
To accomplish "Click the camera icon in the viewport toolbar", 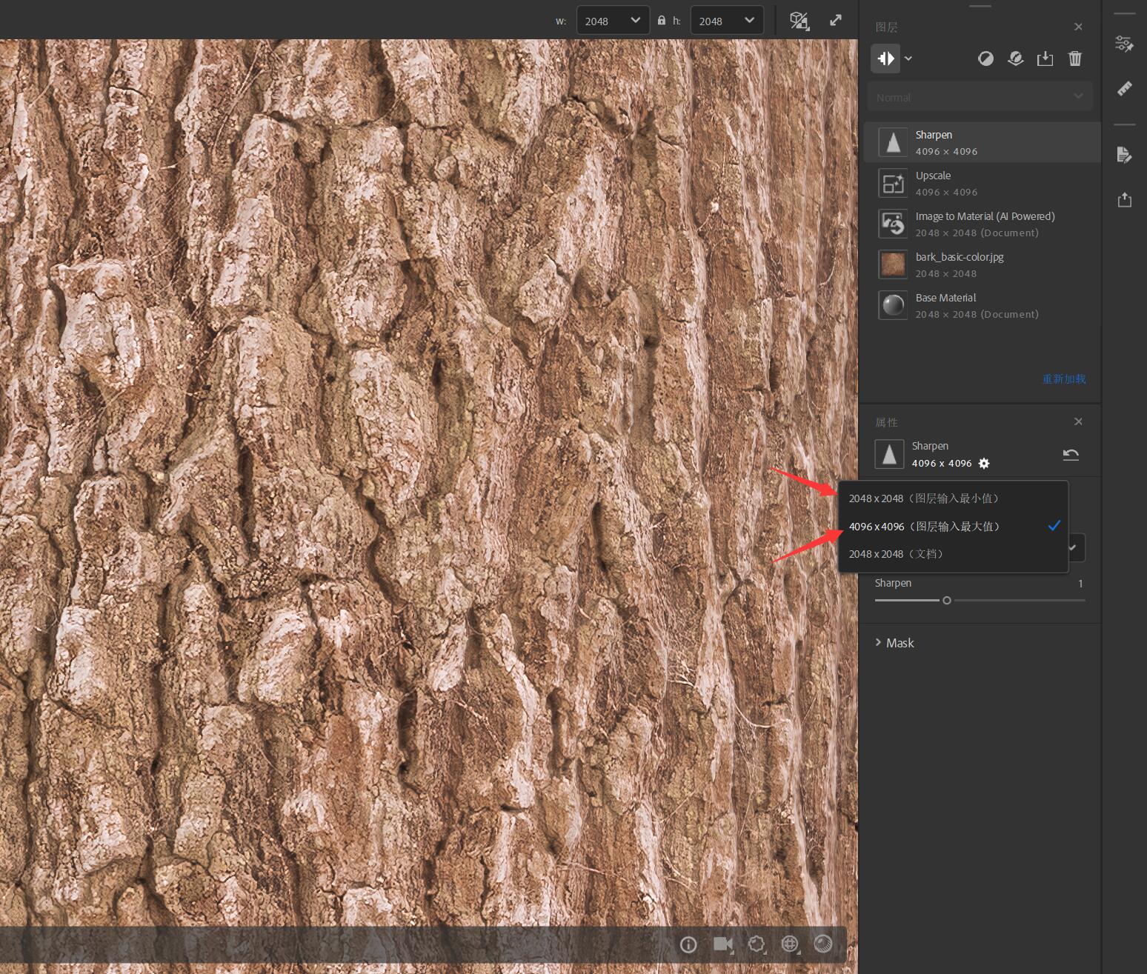I will pyautogui.click(x=724, y=944).
